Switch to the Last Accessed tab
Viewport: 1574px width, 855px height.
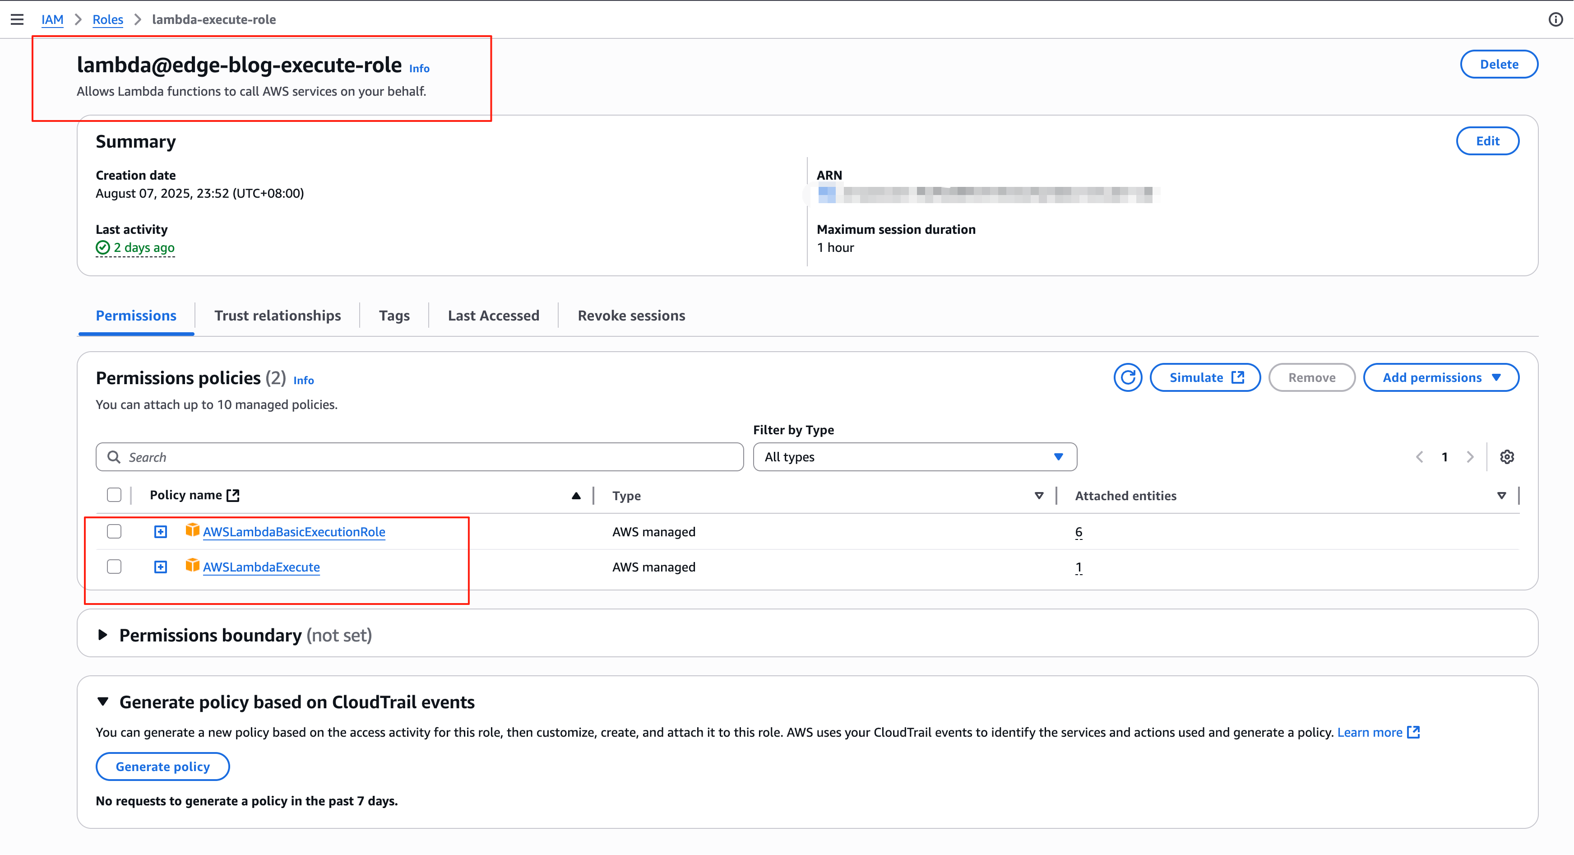pyautogui.click(x=493, y=316)
